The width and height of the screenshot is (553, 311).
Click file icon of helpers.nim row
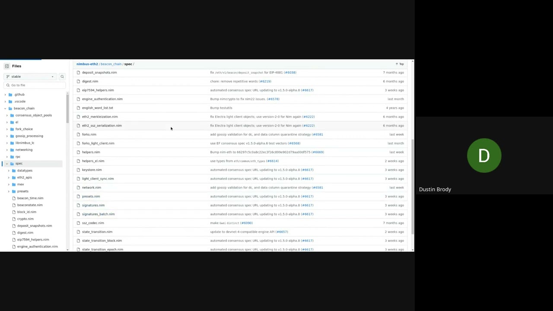coord(78,152)
